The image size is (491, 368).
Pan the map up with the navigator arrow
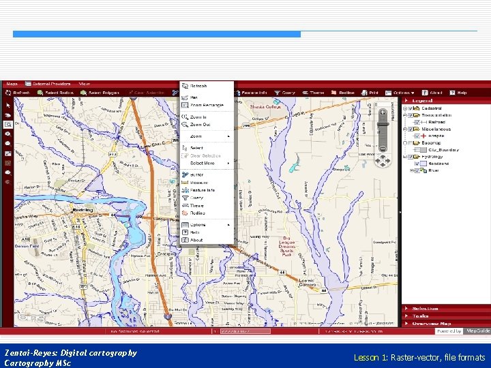click(x=383, y=157)
